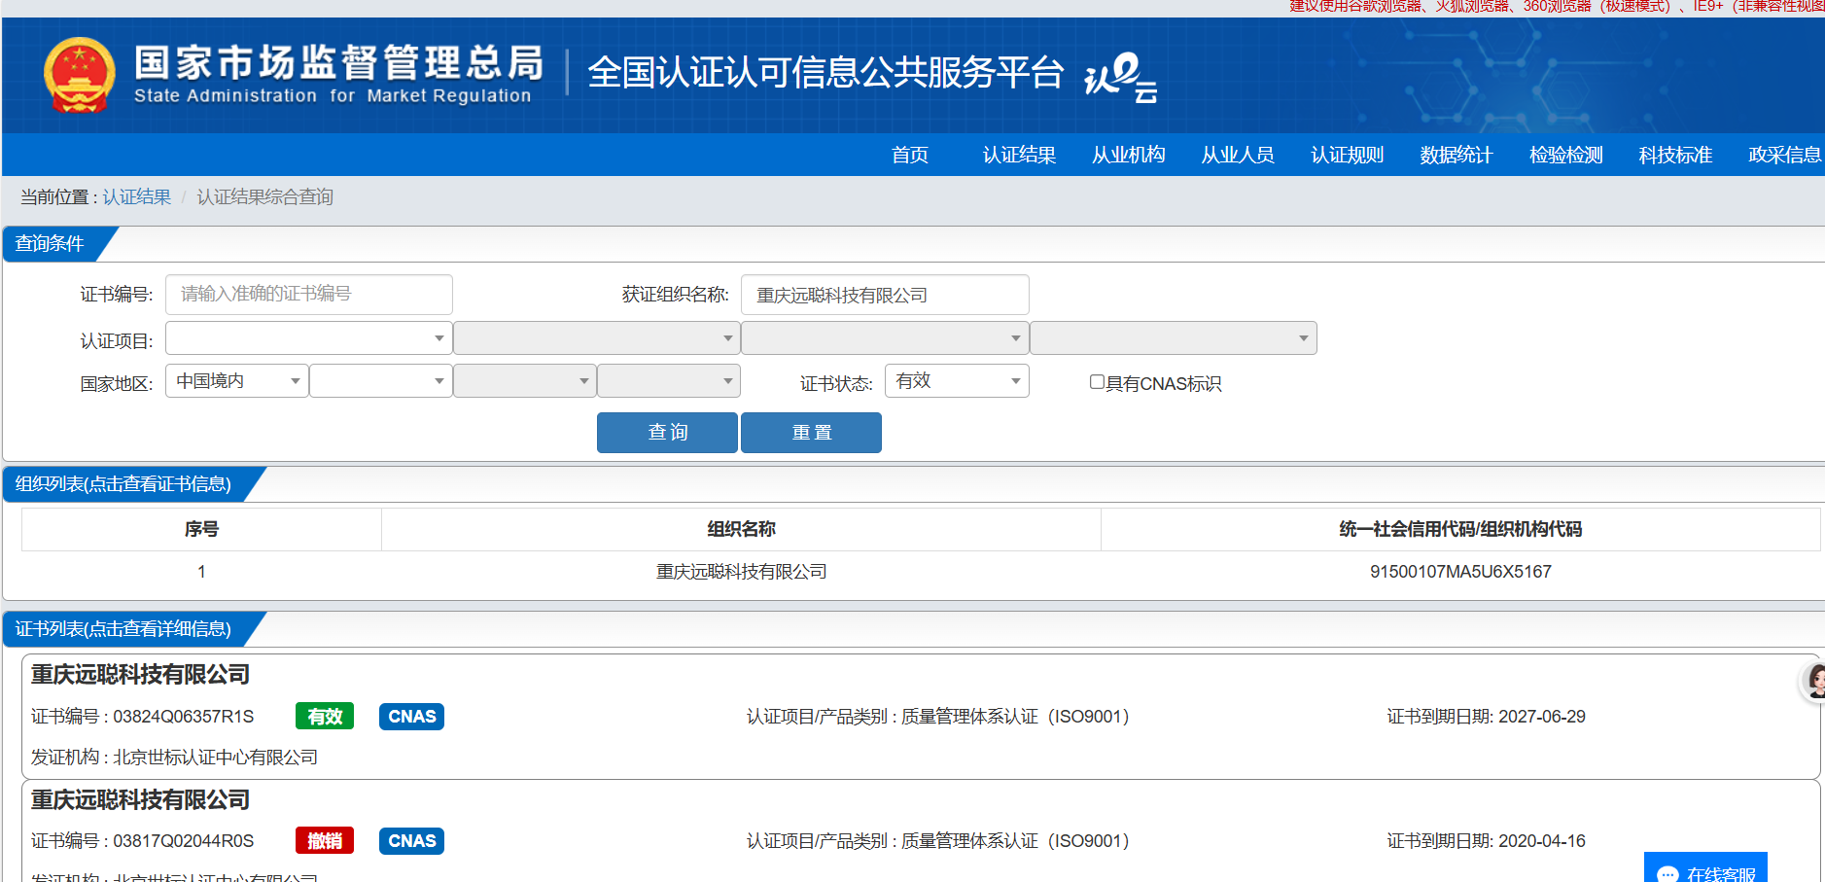Click 发证机构 北京世标认证中心有限公司 in first card
The image size is (1825, 882).
[175, 758]
